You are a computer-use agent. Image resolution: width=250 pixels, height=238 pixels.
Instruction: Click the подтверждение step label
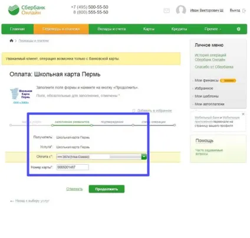click(x=112, y=122)
